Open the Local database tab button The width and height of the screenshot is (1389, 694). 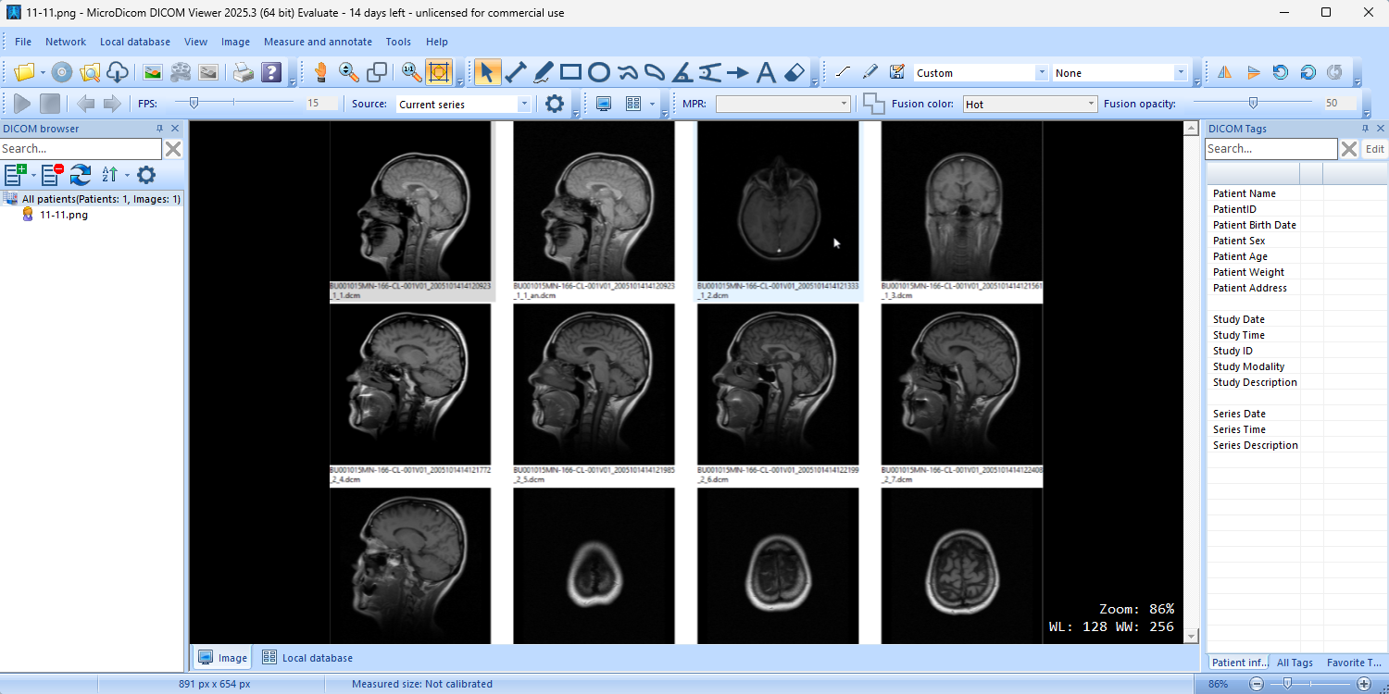307,658
